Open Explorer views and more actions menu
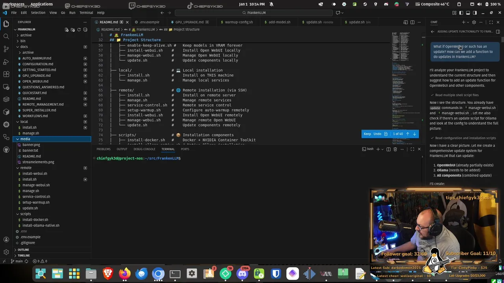This screenshot has height=283, width=504. click(x=85, y=22)
